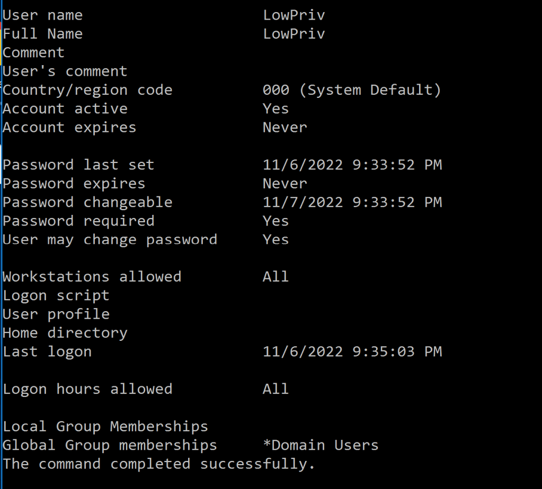Click the Last logon timestamp value

coord(352,351)
